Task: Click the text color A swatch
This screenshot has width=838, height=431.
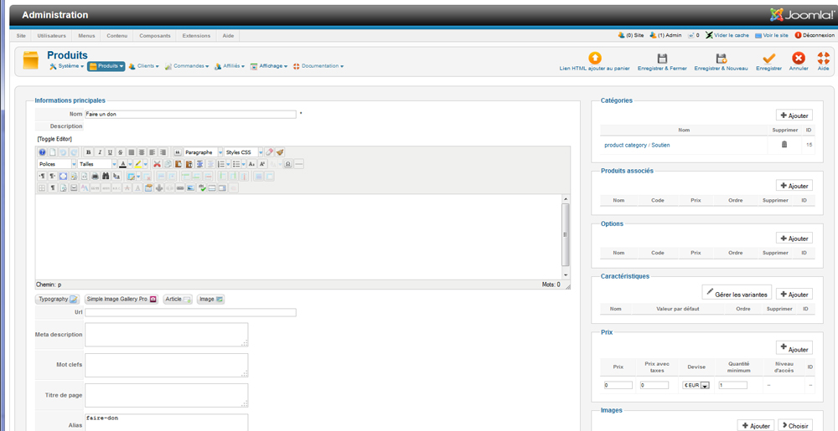Action: coord(123,164)
